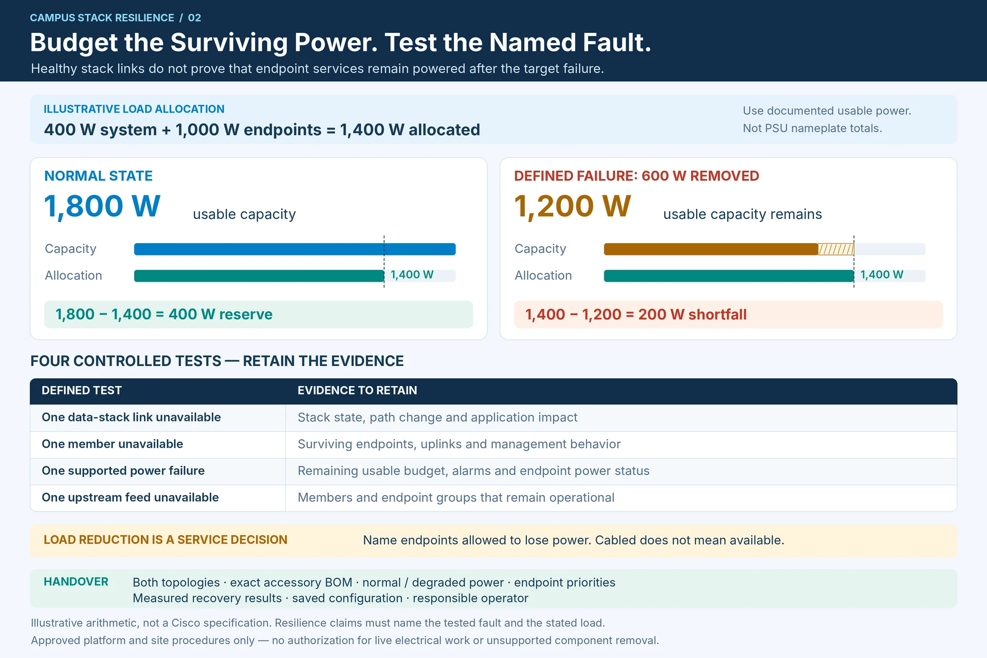
Task: Select the 'One upstream feed unavailable' row
Action: click(493, 498)
